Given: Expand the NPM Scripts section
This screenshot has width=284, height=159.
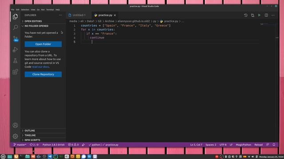Looking at the screenshot, I should [x=43, y=140].
